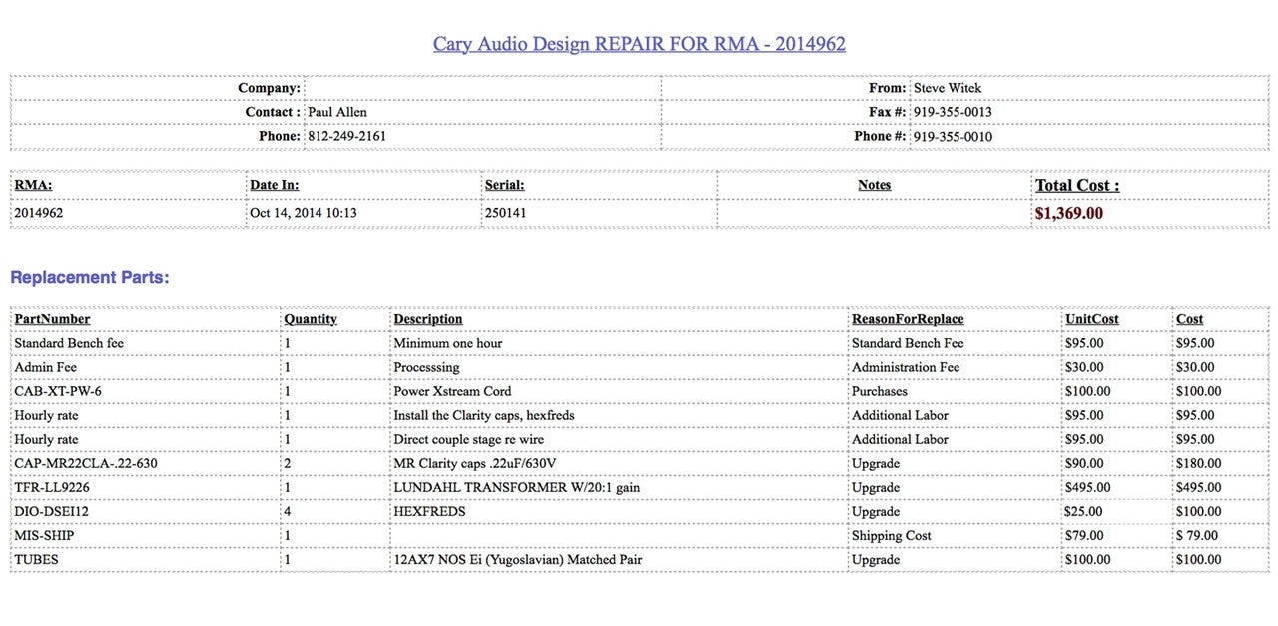The height and width of the screenshot is (626, 1278).
Task: Click the Description column header
Action: click(427, 319)
